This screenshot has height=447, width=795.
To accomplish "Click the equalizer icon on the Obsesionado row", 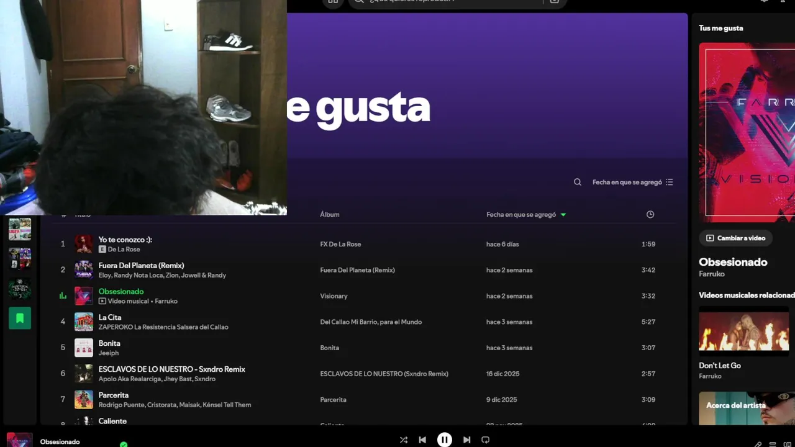I will [x=63, y=296].
